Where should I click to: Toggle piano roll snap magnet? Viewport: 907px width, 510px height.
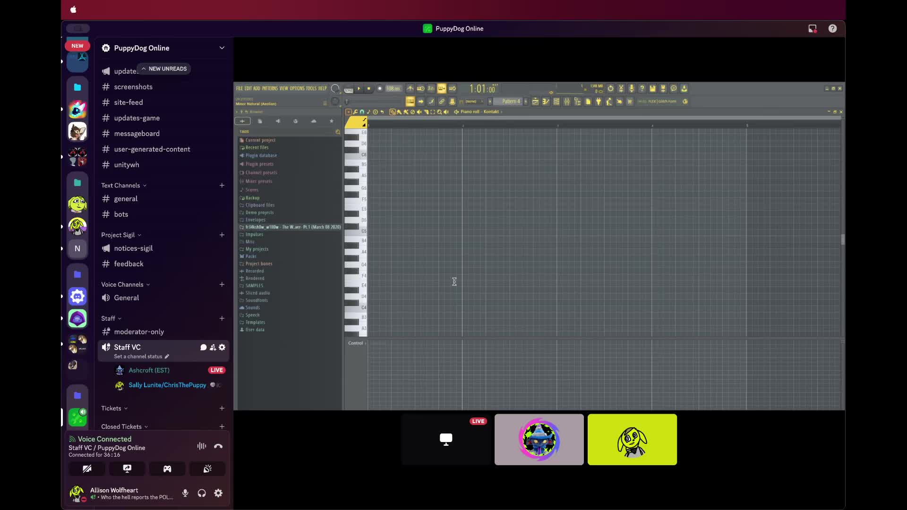click(x=362, y=112)
